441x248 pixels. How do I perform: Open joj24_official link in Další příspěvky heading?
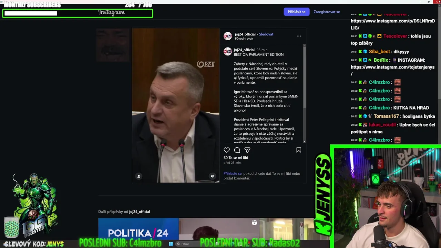pyautogui.click(x=140, y=211)
